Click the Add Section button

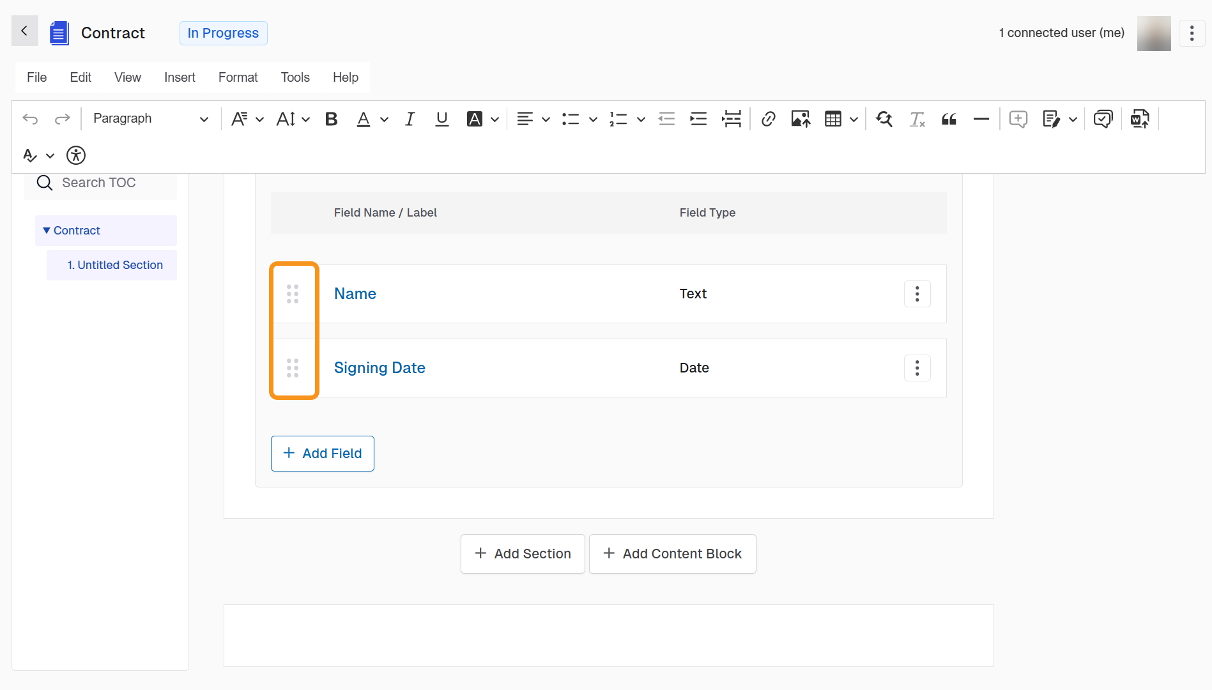pyautogui.click(x=523, y=554)
